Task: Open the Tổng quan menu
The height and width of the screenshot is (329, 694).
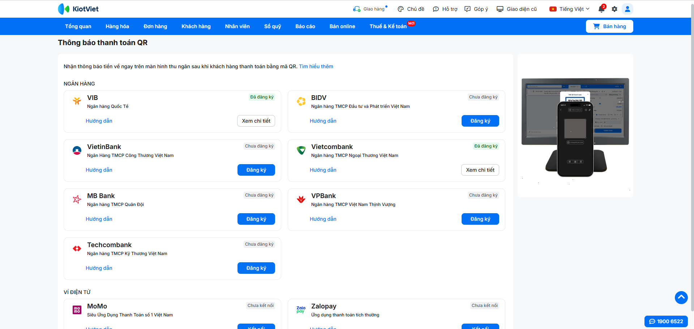Action: pyautogui.click(x=78, y=26)
